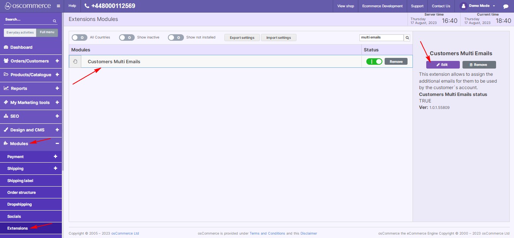This screenshot has height=238, width=514.
Task: Open SEO menu item
Action: pos(31,116)
